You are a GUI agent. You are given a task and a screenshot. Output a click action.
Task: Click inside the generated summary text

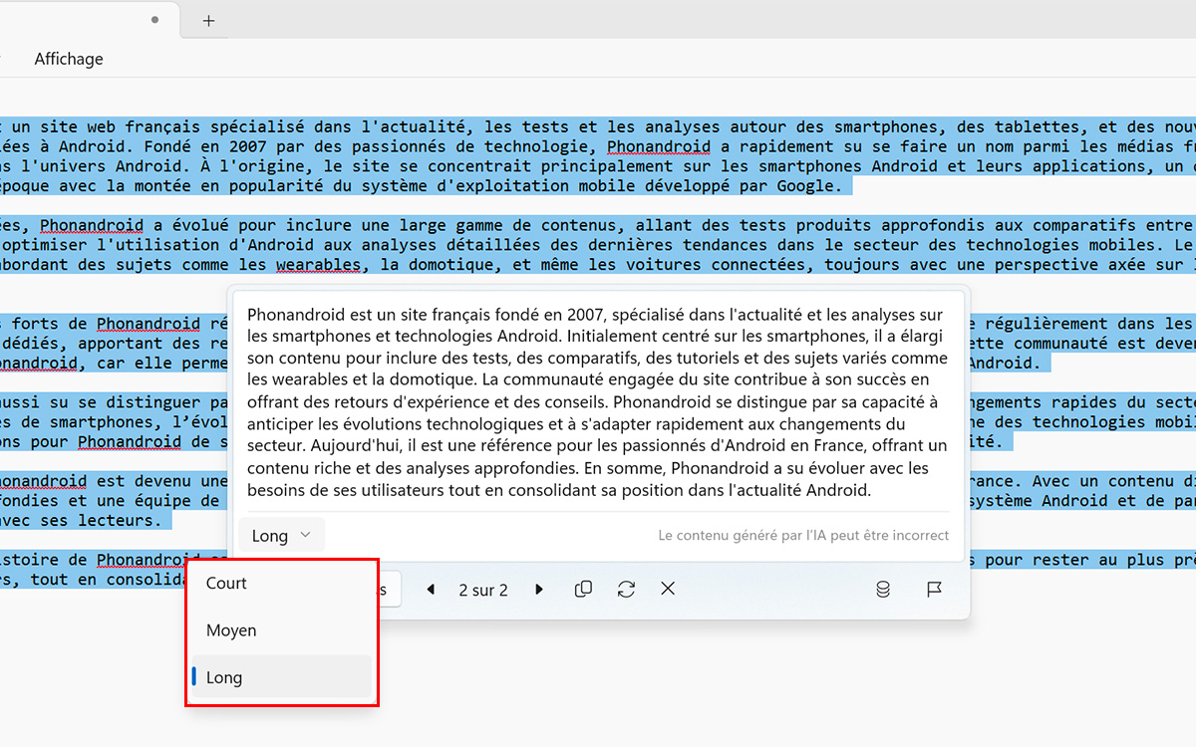pyautogui.click(x=598, y=402)
